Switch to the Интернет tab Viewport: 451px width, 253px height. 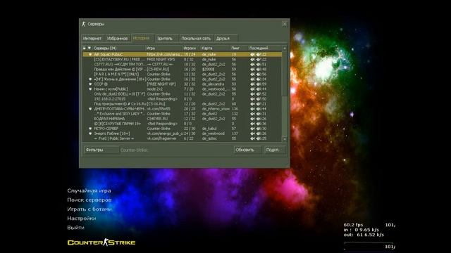tap(92, 39)
